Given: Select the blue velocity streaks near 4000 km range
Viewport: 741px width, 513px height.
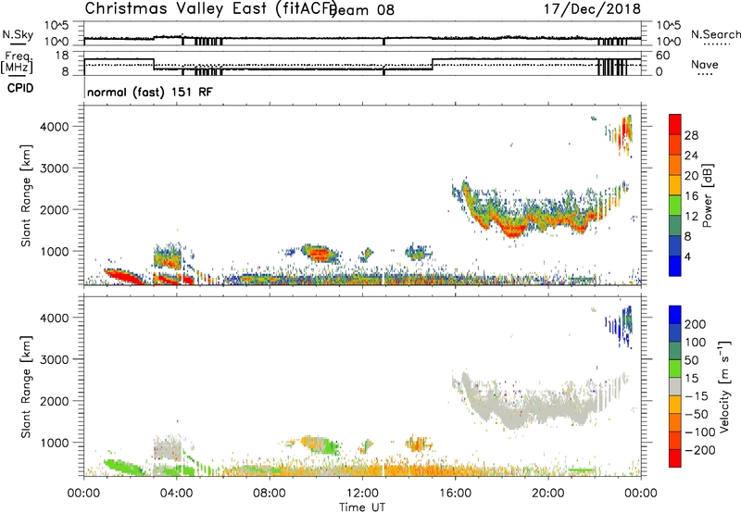Looking at the screenshot, I should [x=620, y=325].
